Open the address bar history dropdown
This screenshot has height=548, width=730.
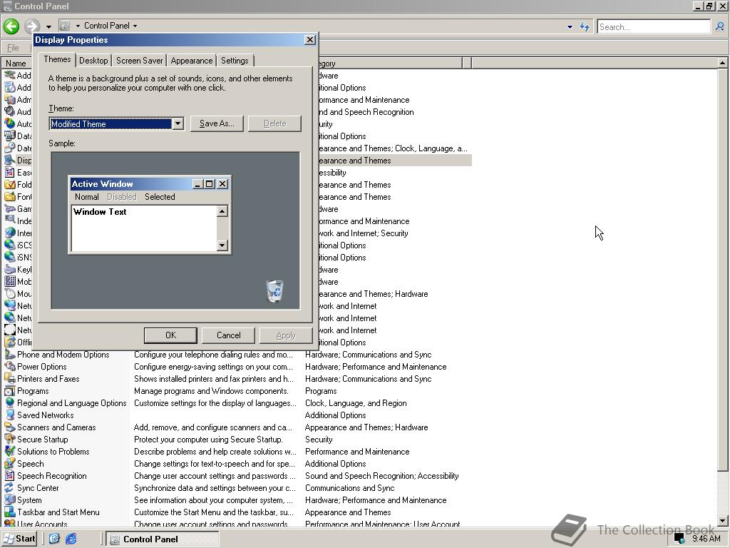570,27
